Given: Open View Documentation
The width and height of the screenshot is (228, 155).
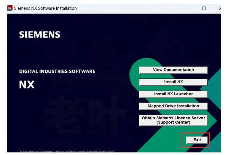Looking at the screenshot, I should point(173,70).
